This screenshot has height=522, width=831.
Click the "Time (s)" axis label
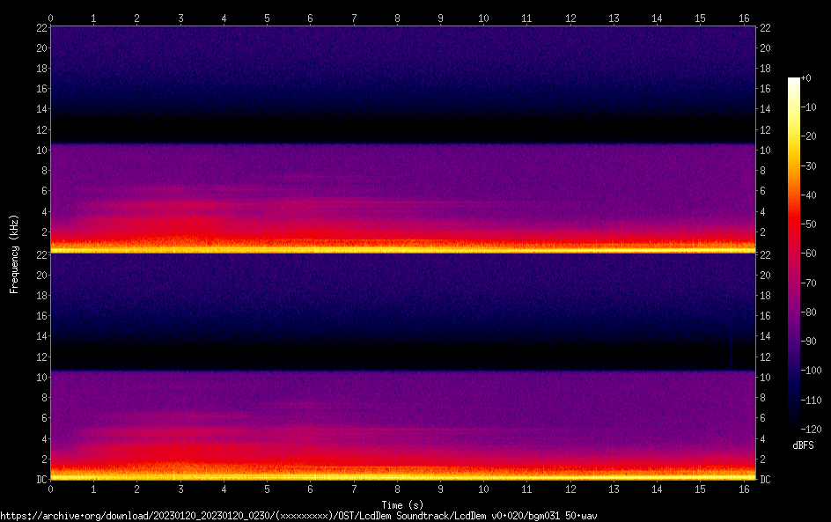point(403,504)
